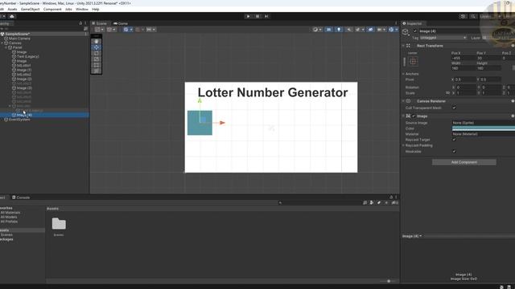Open the draw mode shading dropdown
The height and width of the screenshot is (289, 515).
(x=316, y=30)
